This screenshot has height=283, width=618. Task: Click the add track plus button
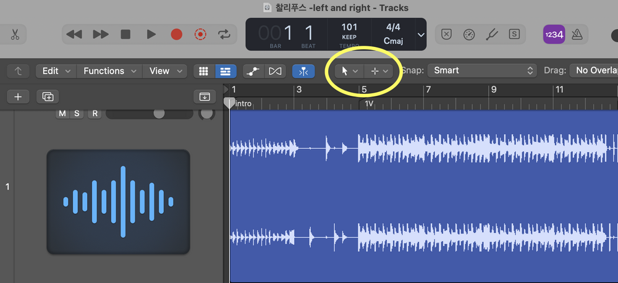point(18,96)
